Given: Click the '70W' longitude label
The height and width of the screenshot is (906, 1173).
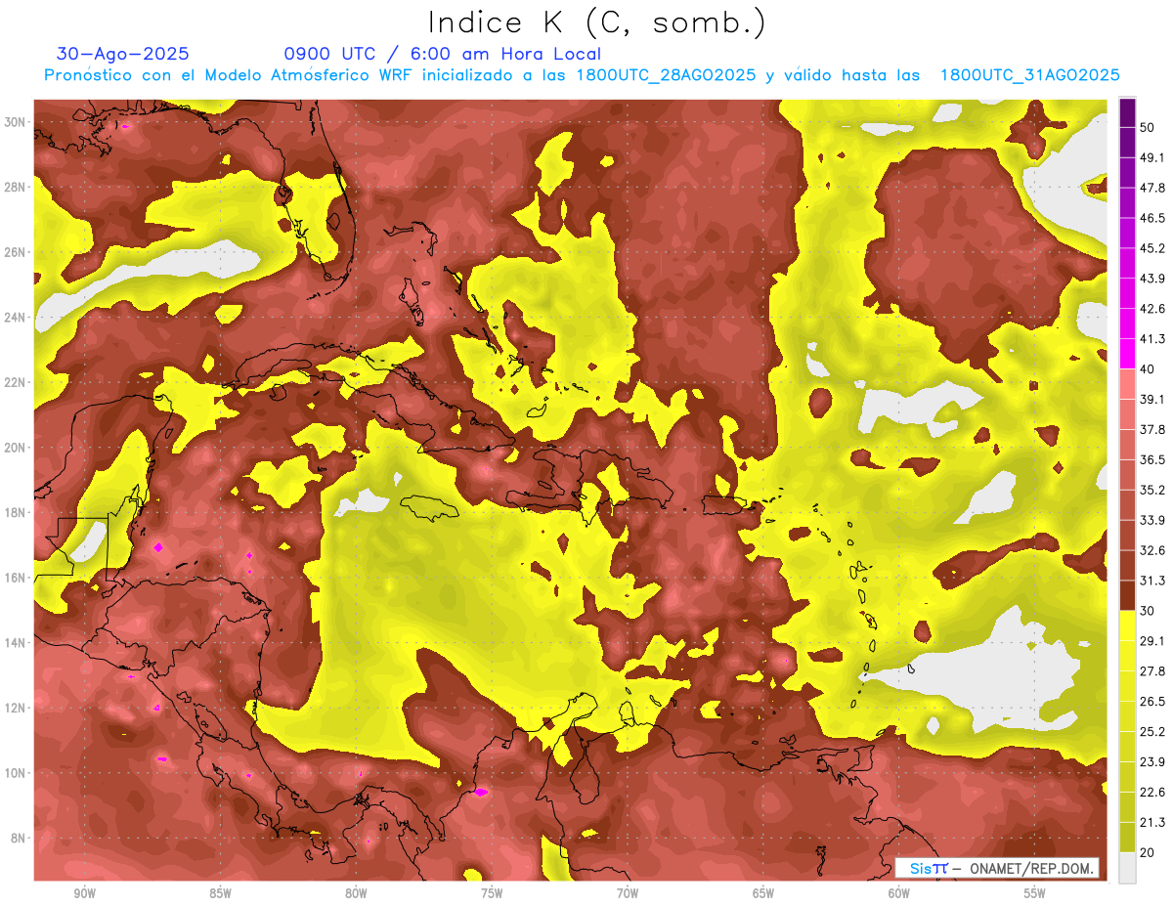Looking at the screenshot, I should tap(628, 893).
